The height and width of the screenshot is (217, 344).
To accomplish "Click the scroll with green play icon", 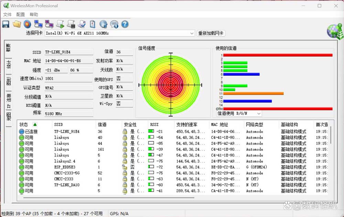I will click(60, 24).
